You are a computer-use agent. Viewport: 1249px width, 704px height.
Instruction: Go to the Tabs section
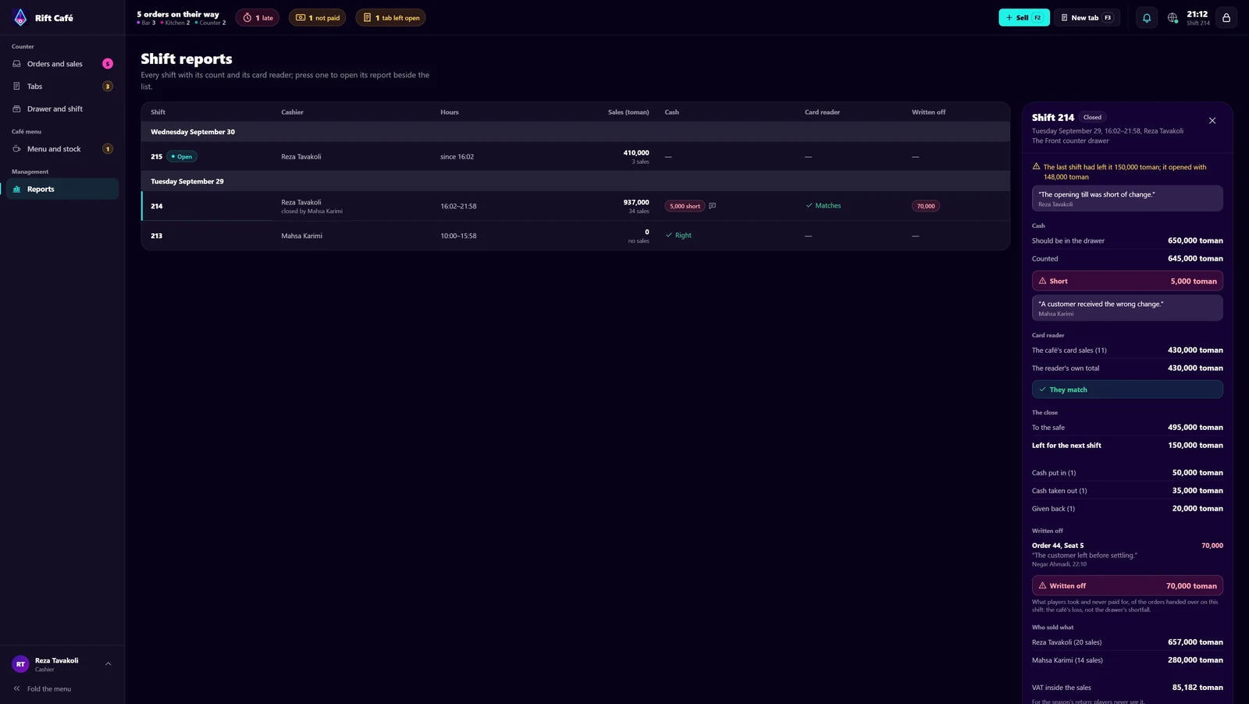[62, 87]
